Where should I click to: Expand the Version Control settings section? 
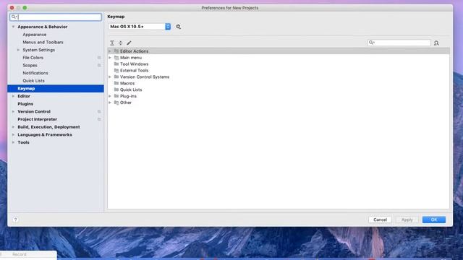click(x=13, y=112)
